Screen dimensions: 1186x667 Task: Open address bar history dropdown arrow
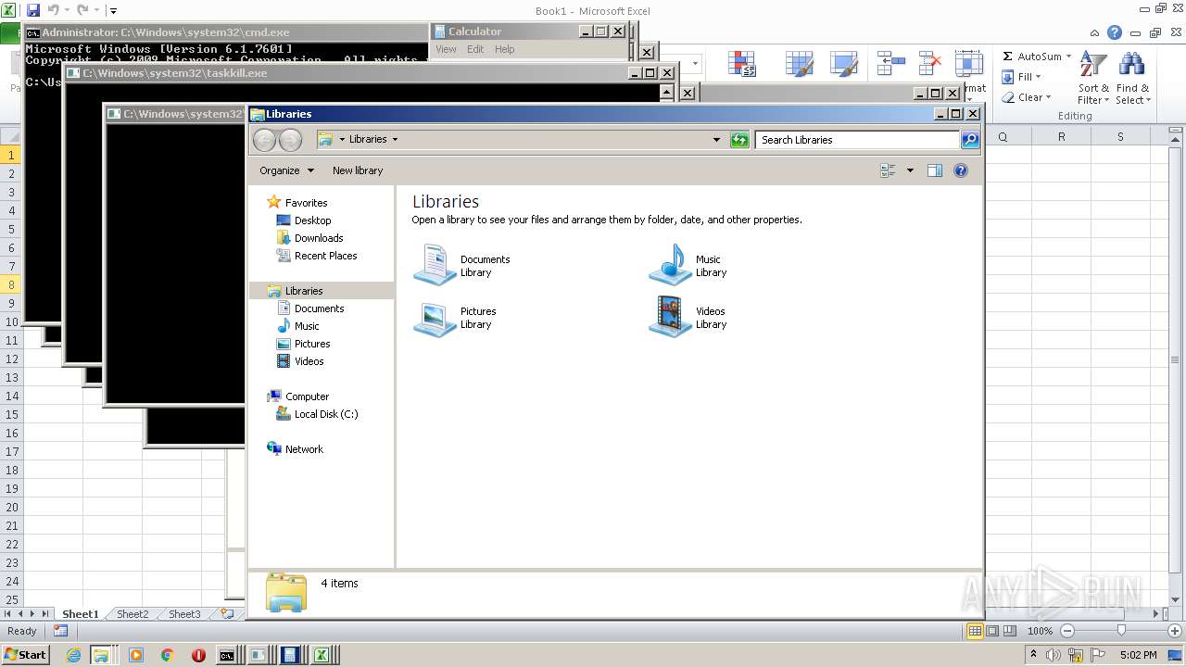coord(716,140)
